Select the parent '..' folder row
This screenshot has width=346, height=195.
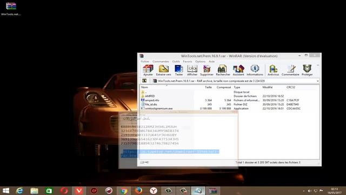coord(143,92)
